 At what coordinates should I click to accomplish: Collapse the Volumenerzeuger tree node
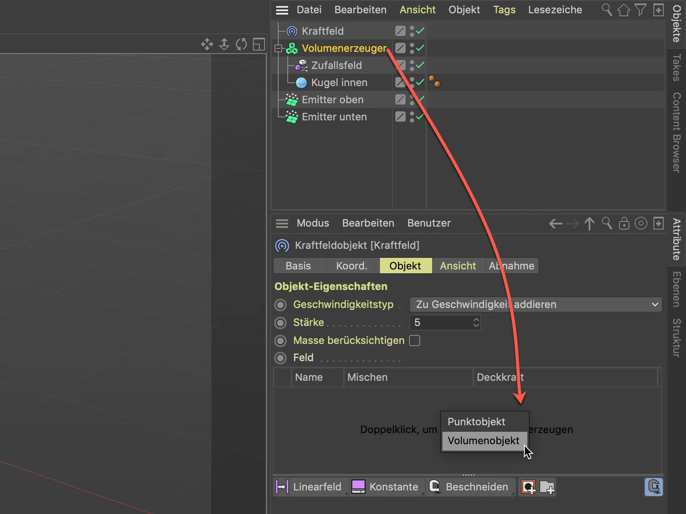278,48
